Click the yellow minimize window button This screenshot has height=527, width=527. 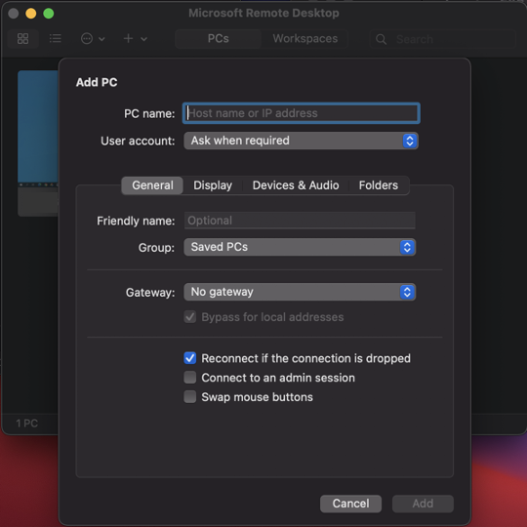[x=31, y=14]
